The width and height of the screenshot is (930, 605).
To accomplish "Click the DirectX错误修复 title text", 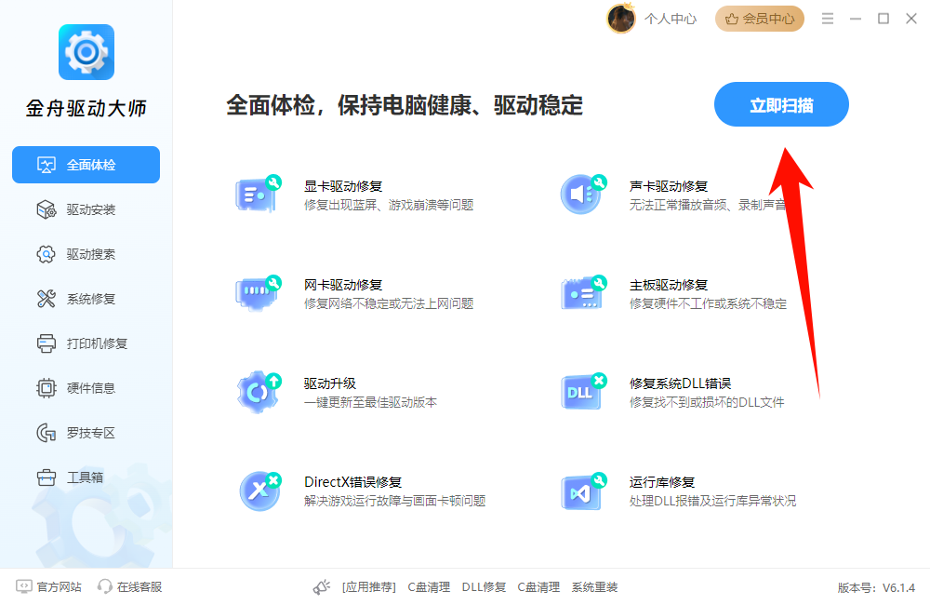I will click(352, 482).
